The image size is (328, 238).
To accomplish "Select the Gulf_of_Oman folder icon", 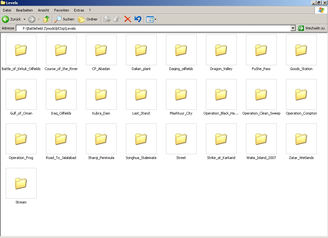I will (21, 94).
